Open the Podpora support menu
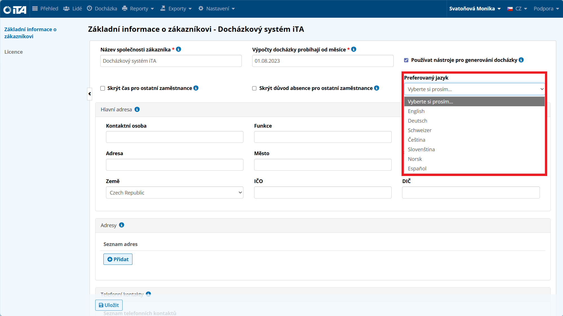 coord(546,9)
